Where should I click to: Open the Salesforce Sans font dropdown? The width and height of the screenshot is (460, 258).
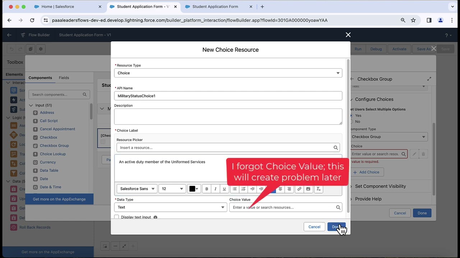pos(137,189)
